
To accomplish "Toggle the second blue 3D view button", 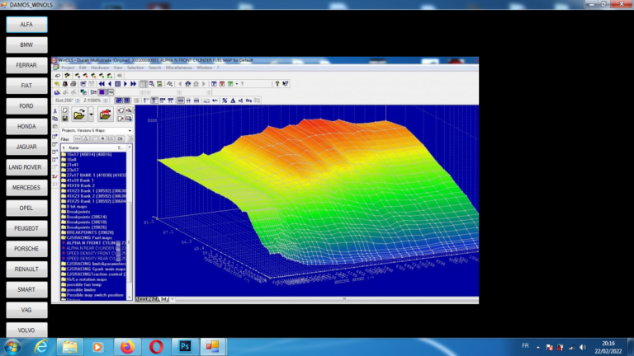I will (126, 101).
